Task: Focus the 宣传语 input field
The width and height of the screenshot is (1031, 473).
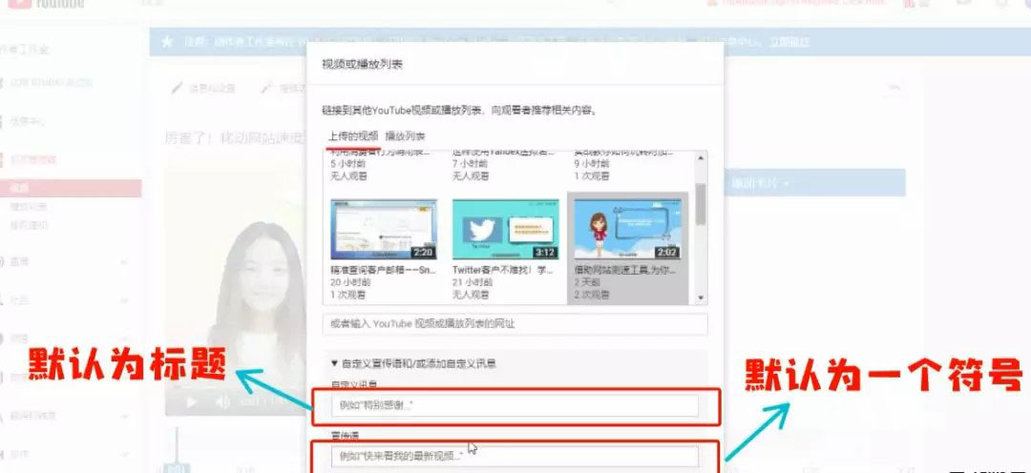Action: 515,456
